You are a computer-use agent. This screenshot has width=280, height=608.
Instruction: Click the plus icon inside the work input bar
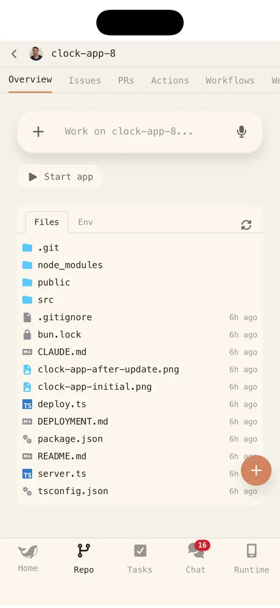coord(38,131)
